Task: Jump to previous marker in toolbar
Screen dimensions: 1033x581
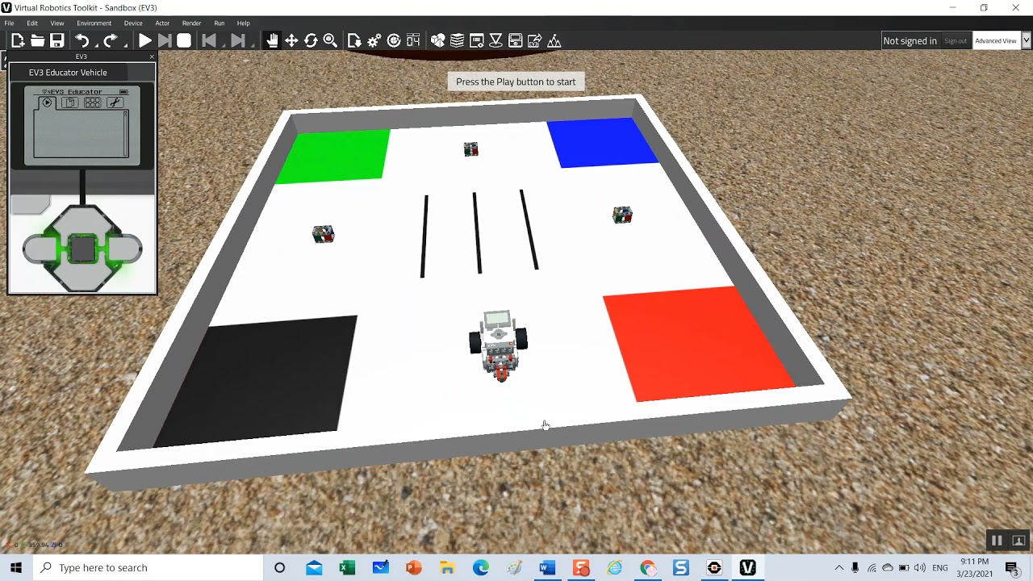Action: click(208, 40)
